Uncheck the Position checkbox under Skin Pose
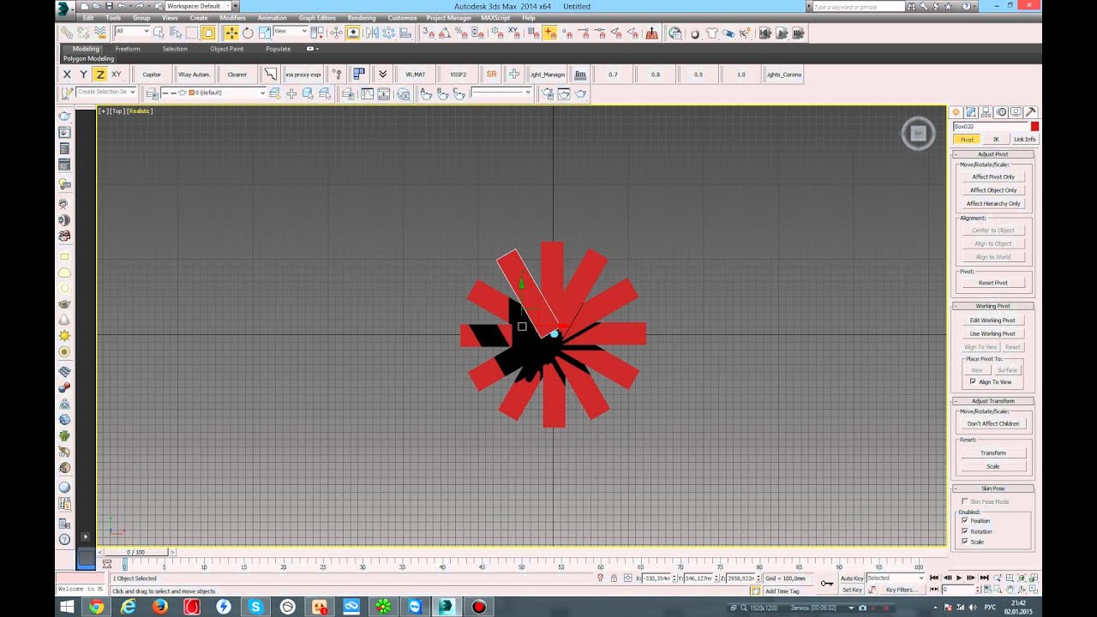This screenshot has width=1097, height=617. coord(965,520)
